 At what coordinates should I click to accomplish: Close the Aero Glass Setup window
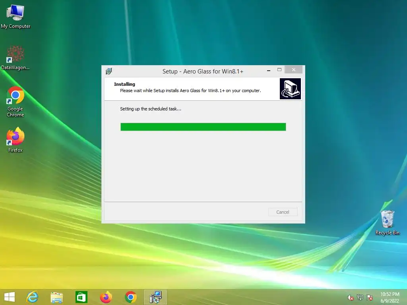294,70
